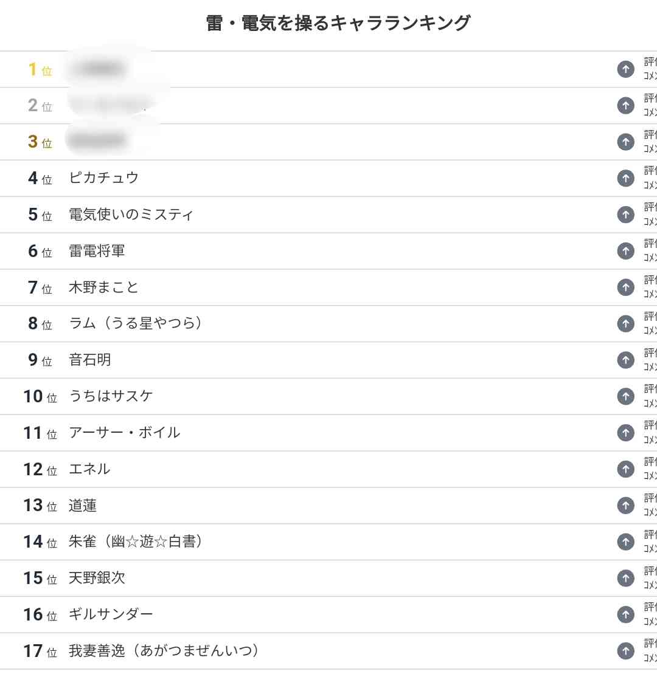Click the arrow icon for ギルサンダー
The image size is (657, 674).
[625, 614]
